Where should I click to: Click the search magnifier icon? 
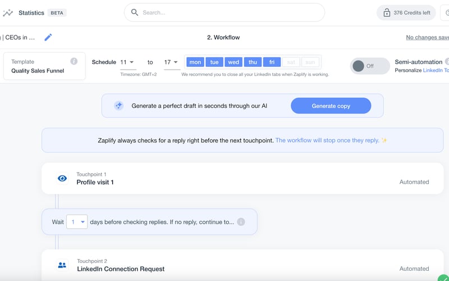coord(134,12)
